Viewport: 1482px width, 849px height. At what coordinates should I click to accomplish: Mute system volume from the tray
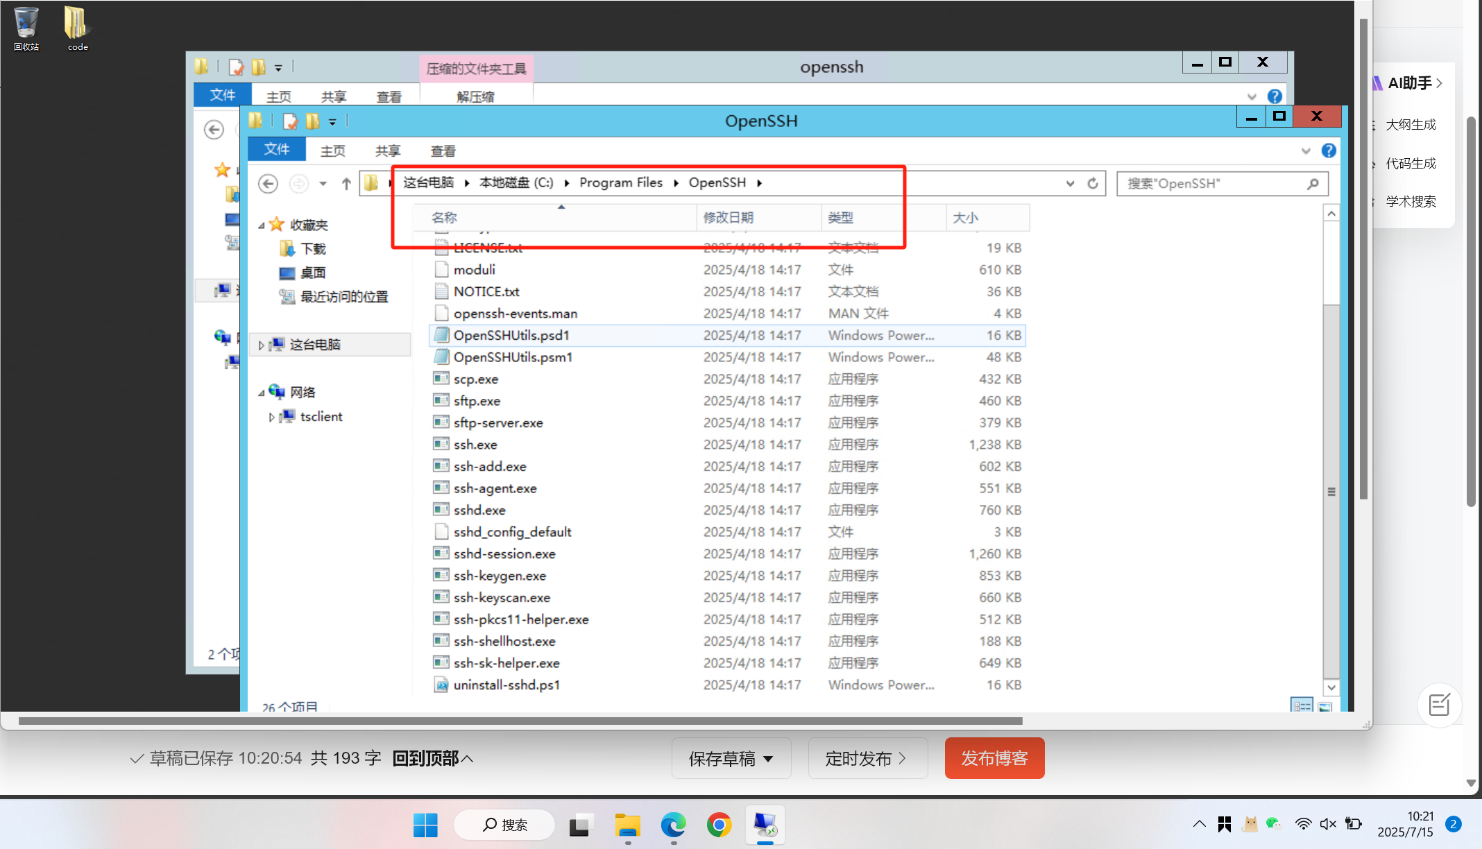click(x=1327, y=824)
